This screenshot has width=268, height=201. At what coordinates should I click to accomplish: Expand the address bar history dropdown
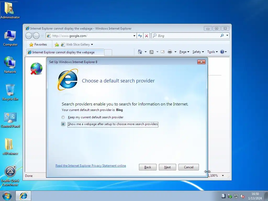tap(134, 36)
